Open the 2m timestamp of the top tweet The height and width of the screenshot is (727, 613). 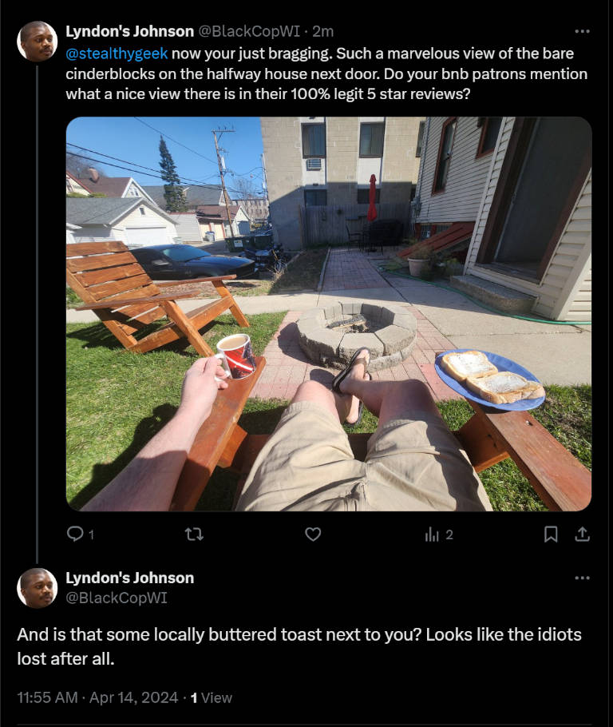[323, 31]
